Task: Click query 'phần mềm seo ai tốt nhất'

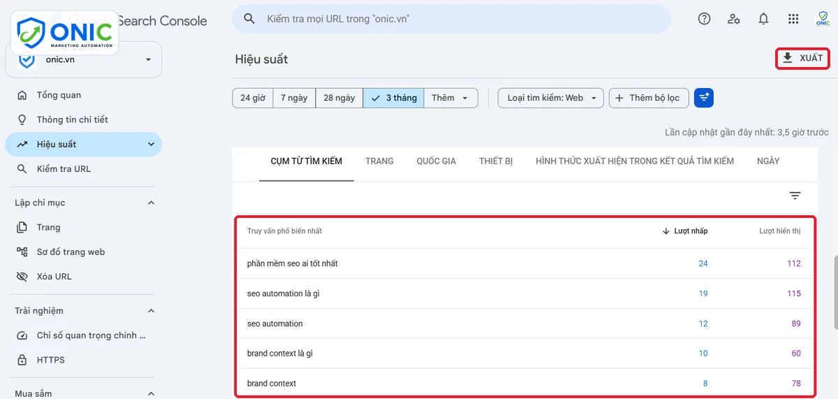Action: tap(293, 263)
